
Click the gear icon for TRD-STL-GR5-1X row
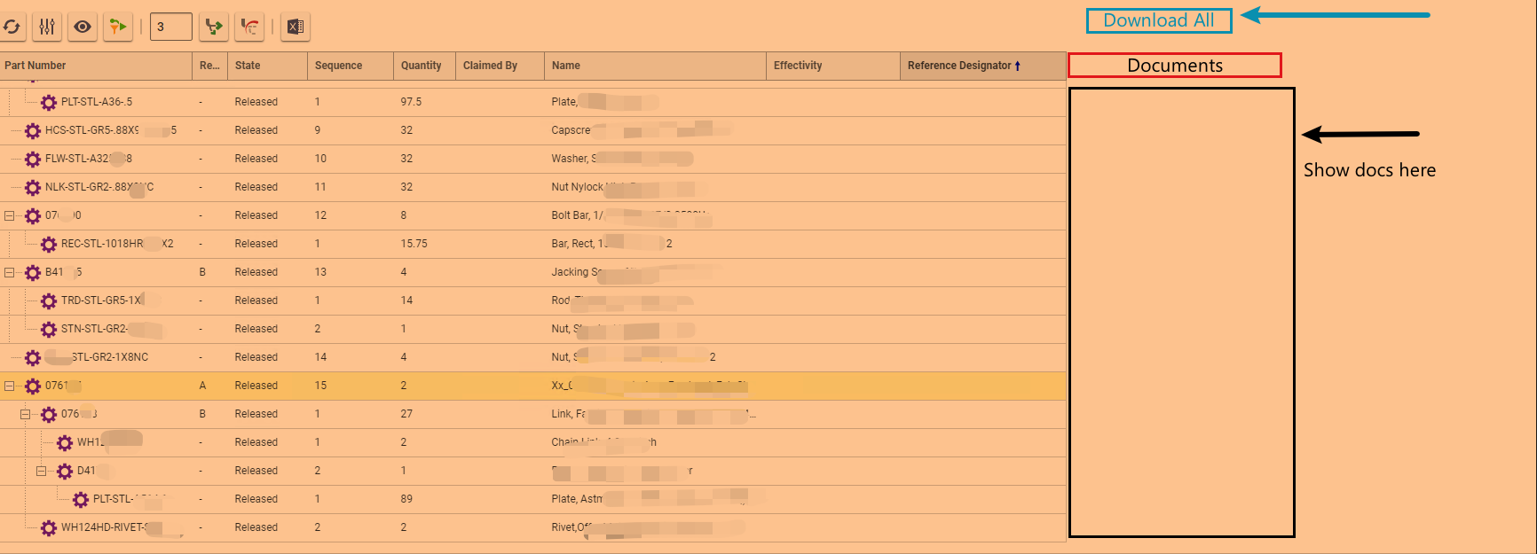coord(49,301)
